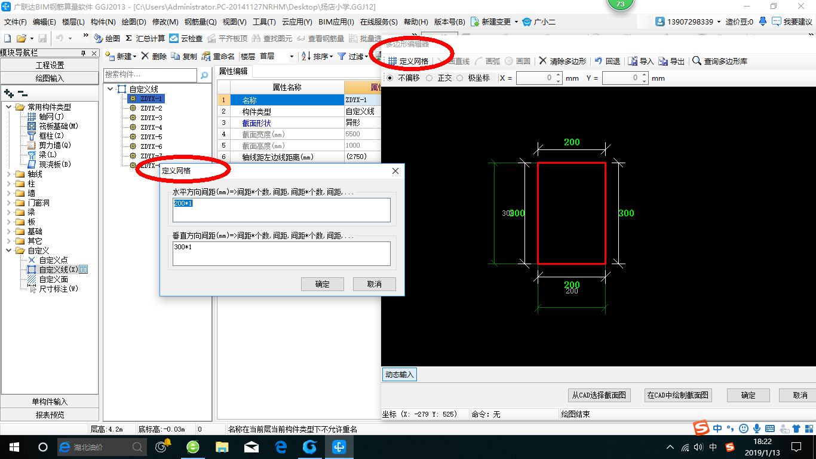Open the 文件(F) menu
This screenshot has height=459, width=816.
pos(16,22)
